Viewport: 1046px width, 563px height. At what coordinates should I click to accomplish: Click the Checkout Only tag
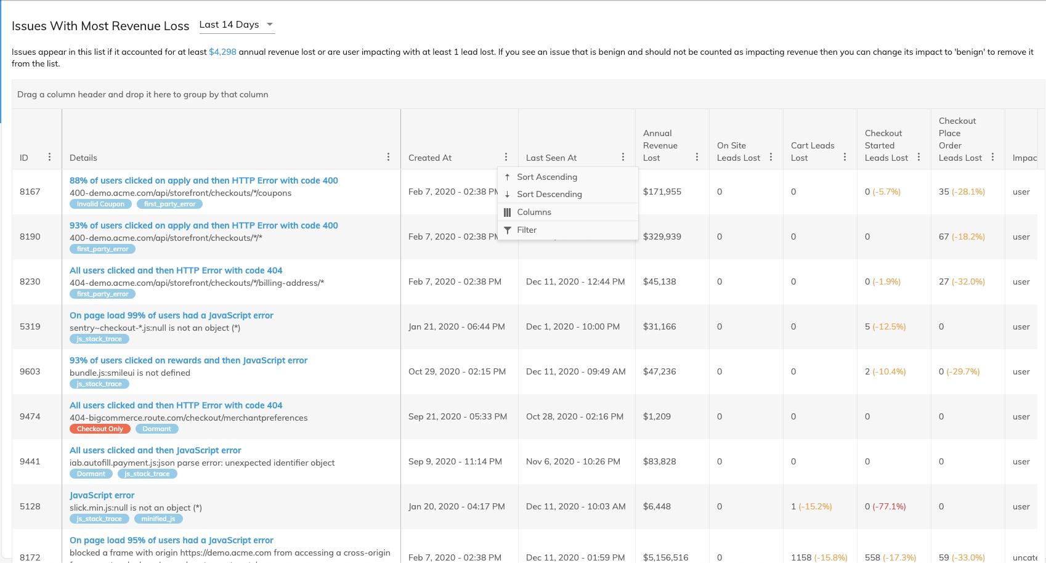pyautogui.click(x=100, y=429)
